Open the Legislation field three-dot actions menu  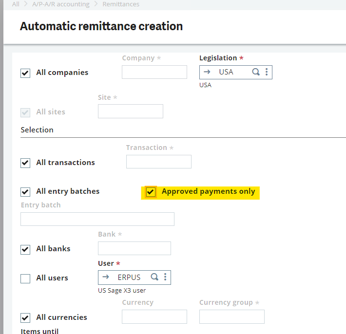pos(267,72)
